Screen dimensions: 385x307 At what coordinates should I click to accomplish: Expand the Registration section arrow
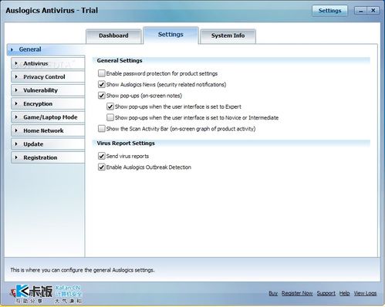click(16, 157)
